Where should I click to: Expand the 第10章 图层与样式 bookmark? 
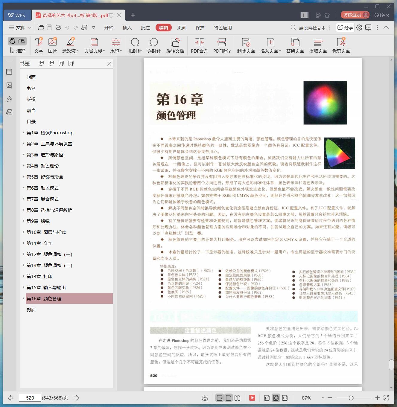24,232
